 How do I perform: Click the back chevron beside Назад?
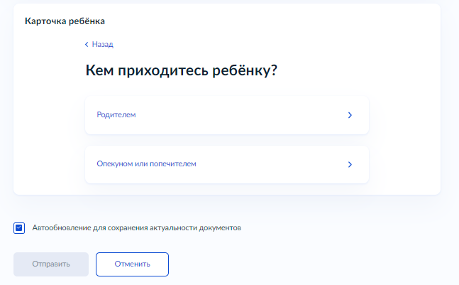click(87, 44)
